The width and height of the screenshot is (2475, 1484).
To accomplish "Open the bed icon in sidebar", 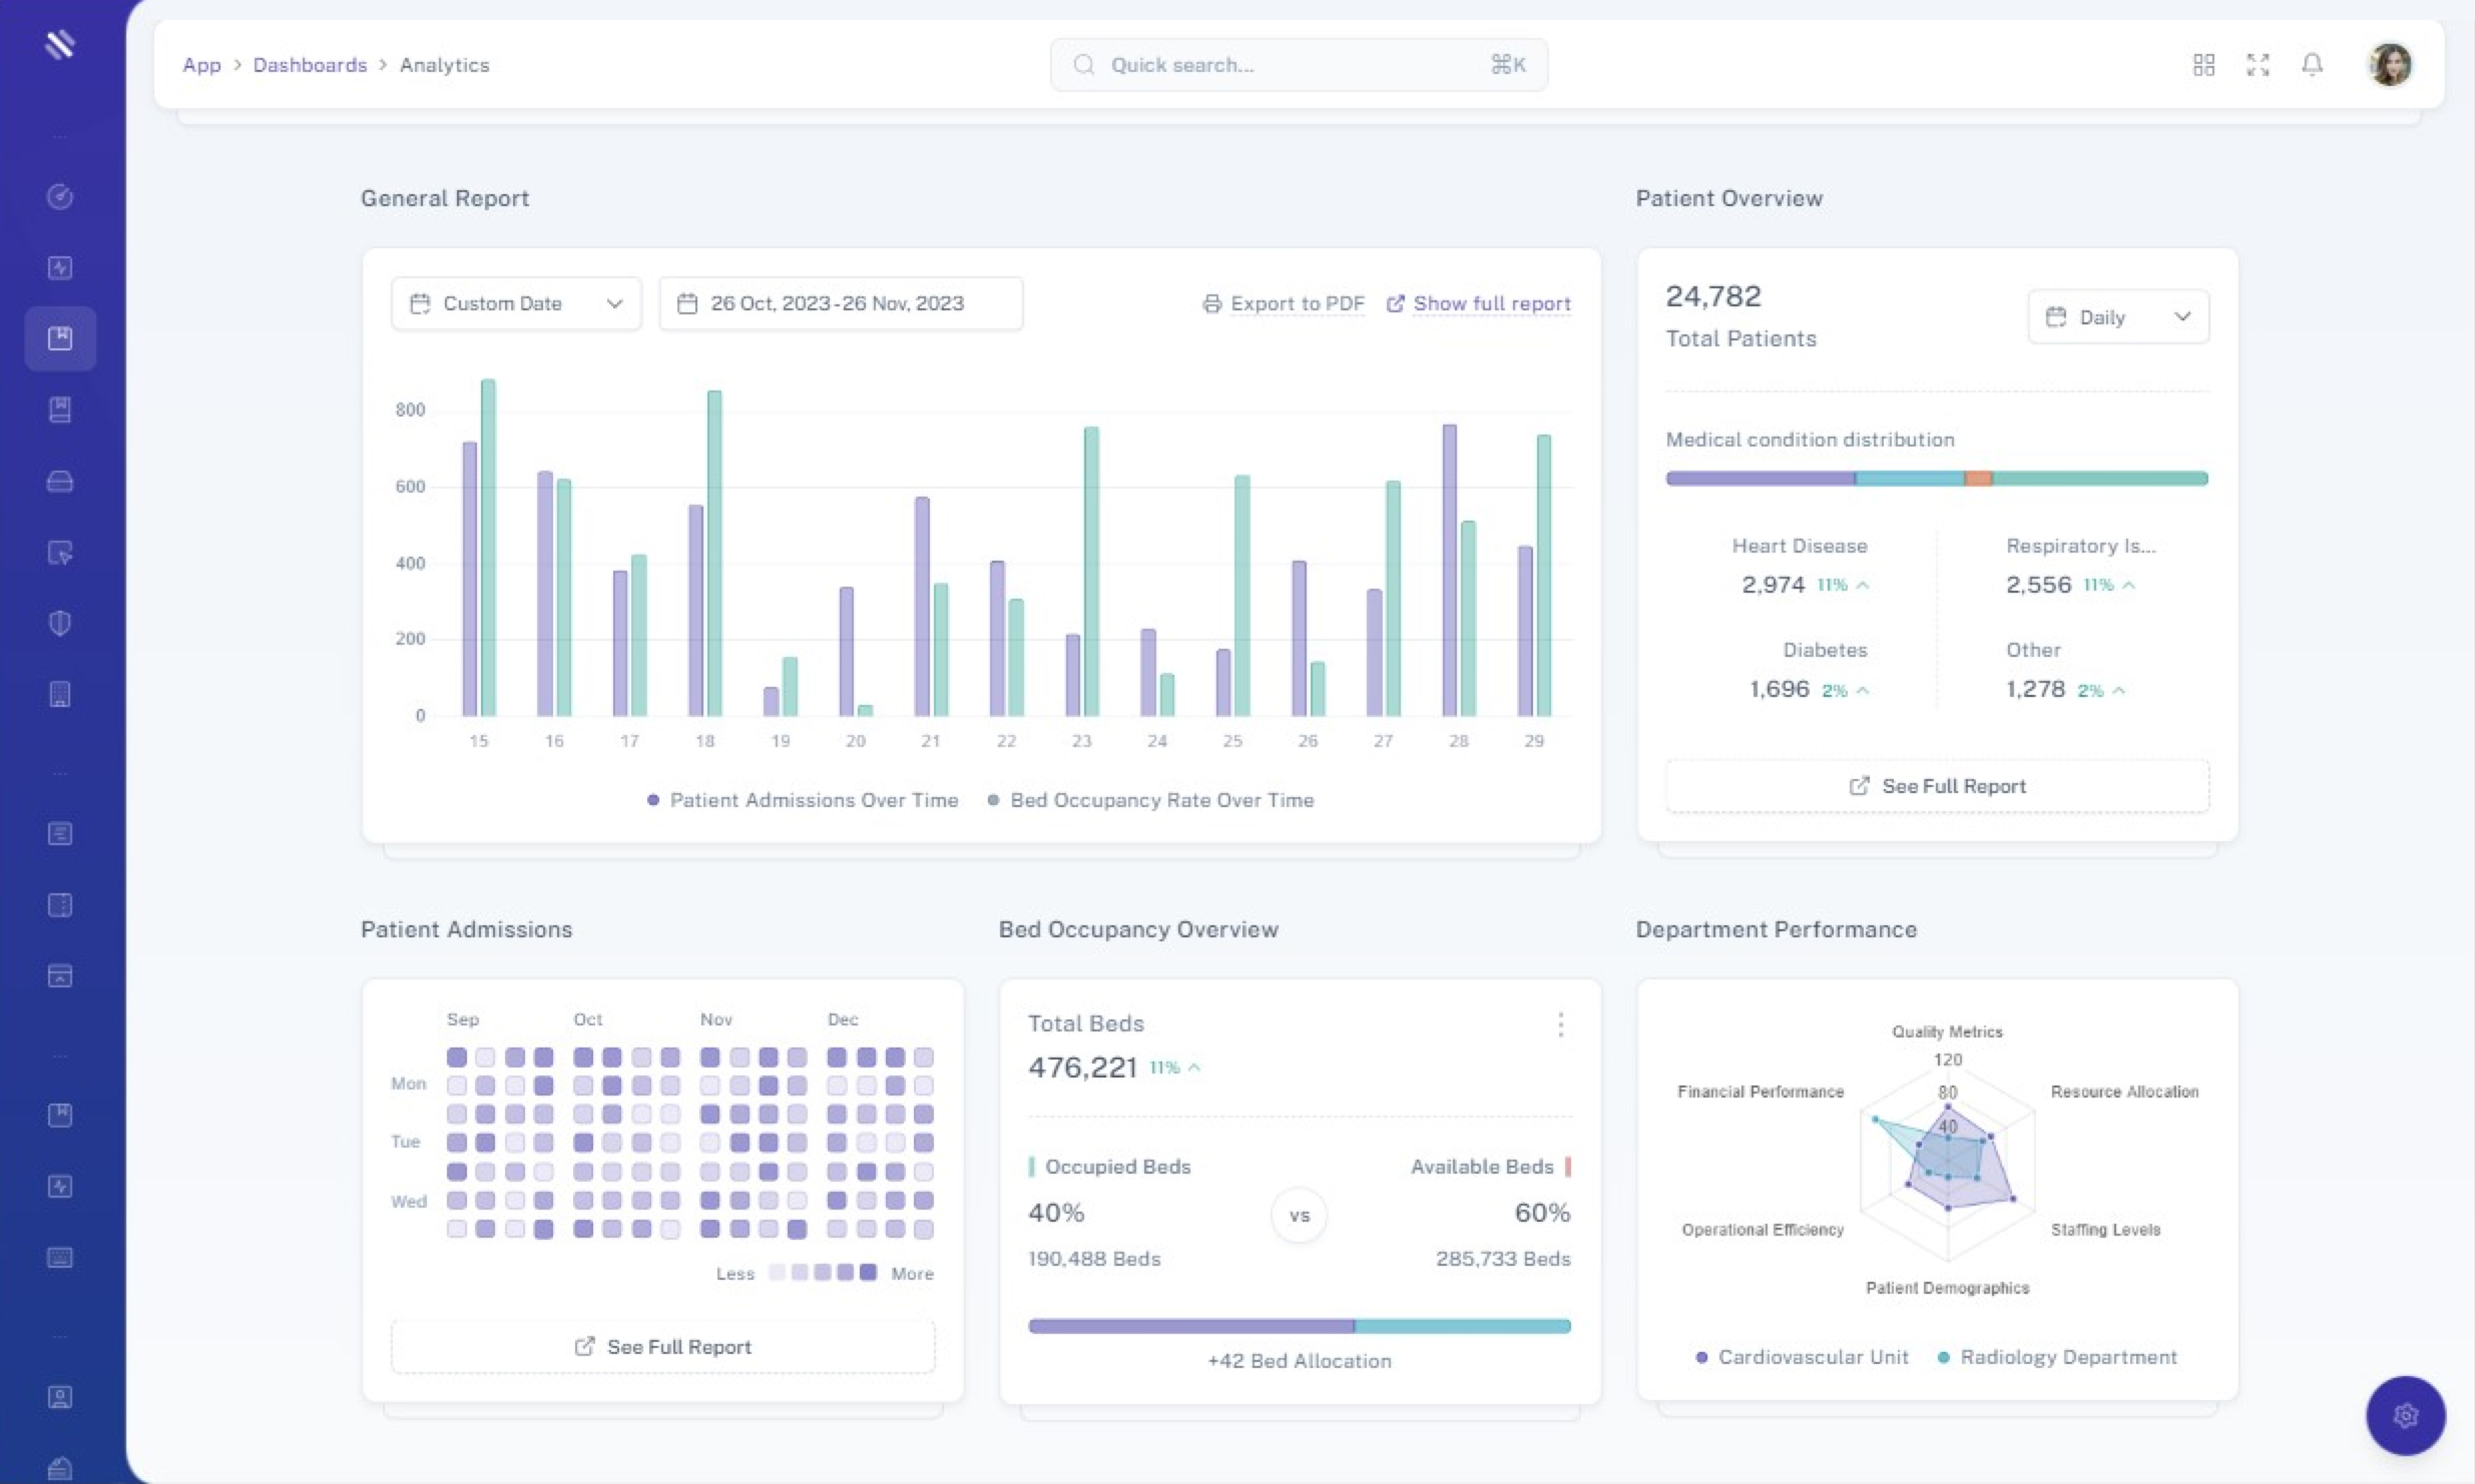I will click(x=60, y=481).
